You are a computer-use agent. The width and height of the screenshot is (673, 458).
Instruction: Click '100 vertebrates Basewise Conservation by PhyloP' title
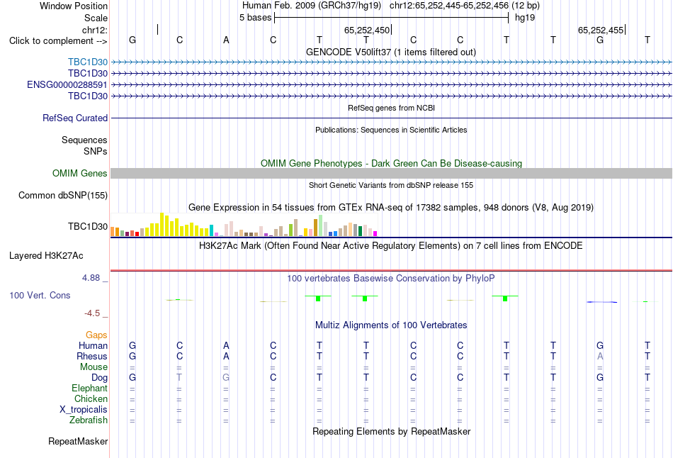click(391, 279)
